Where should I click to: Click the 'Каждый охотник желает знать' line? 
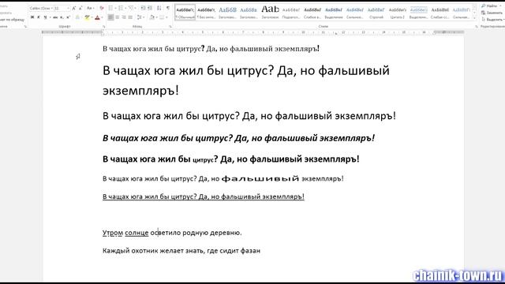click(181, 251)
